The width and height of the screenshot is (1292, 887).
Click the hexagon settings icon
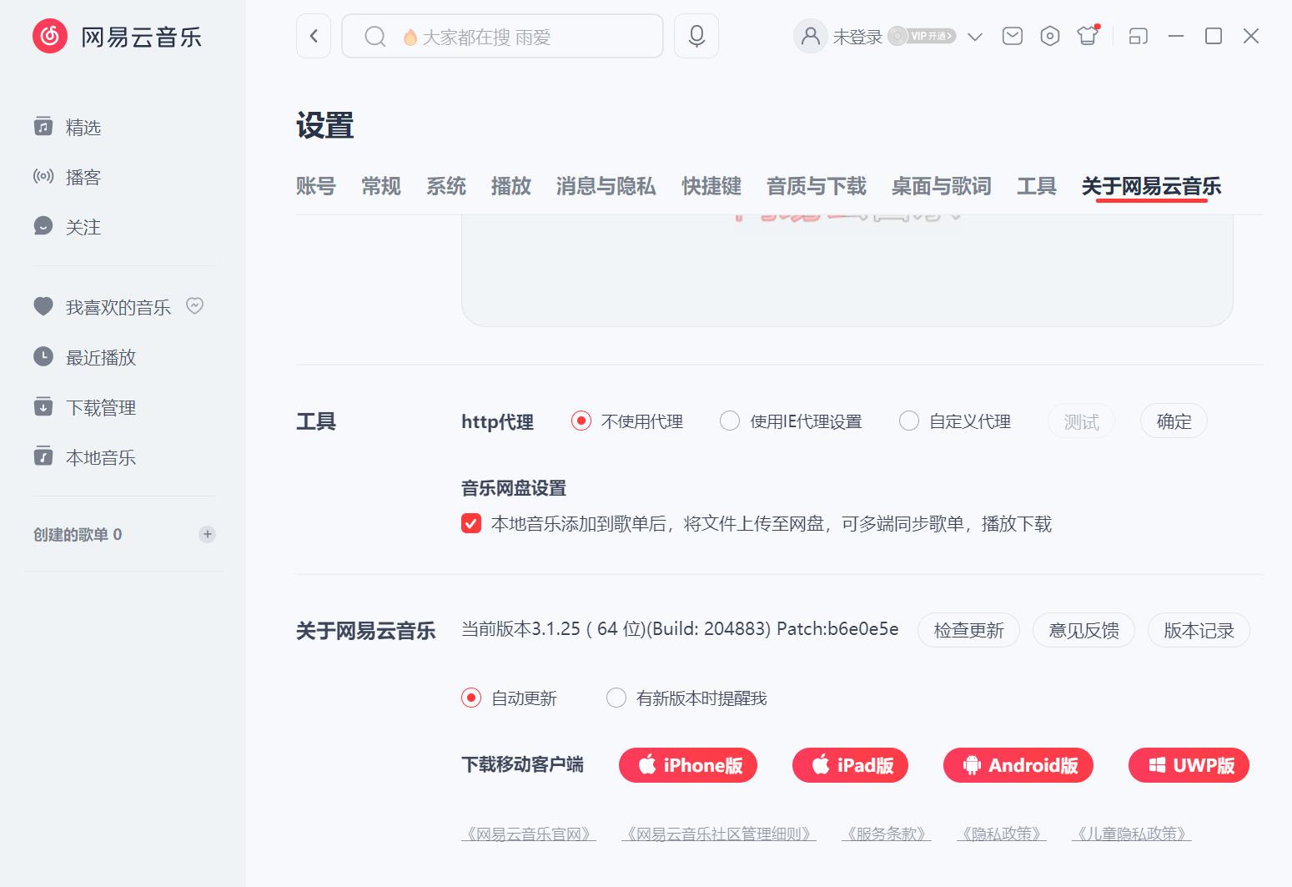click(x=1050, y=36)
